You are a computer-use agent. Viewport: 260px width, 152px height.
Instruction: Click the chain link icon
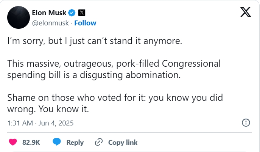point(99,142)
